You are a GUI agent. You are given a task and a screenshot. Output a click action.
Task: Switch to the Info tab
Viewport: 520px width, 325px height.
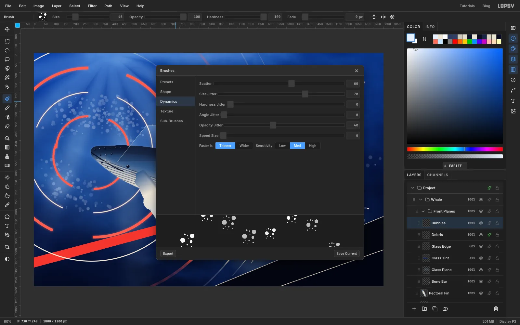coord(430,27)
